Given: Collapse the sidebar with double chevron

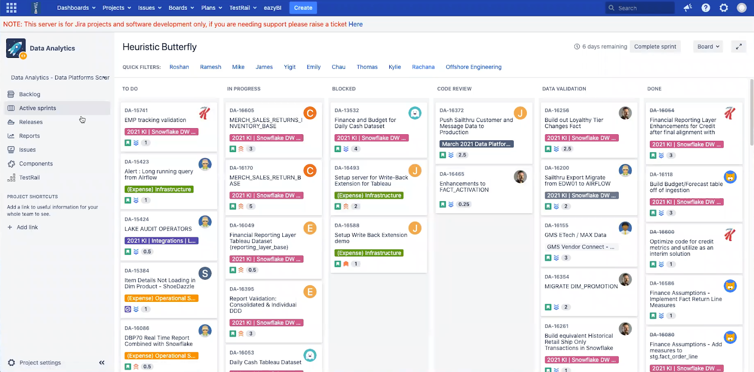Looking at the screenshot, I should coord(102,363).
